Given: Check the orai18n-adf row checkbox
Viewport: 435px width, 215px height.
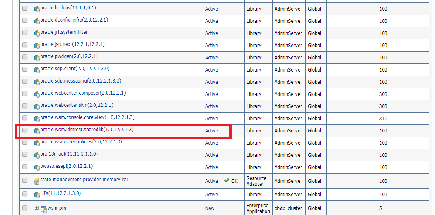Looking at the screenshot, I should (25, 154).
